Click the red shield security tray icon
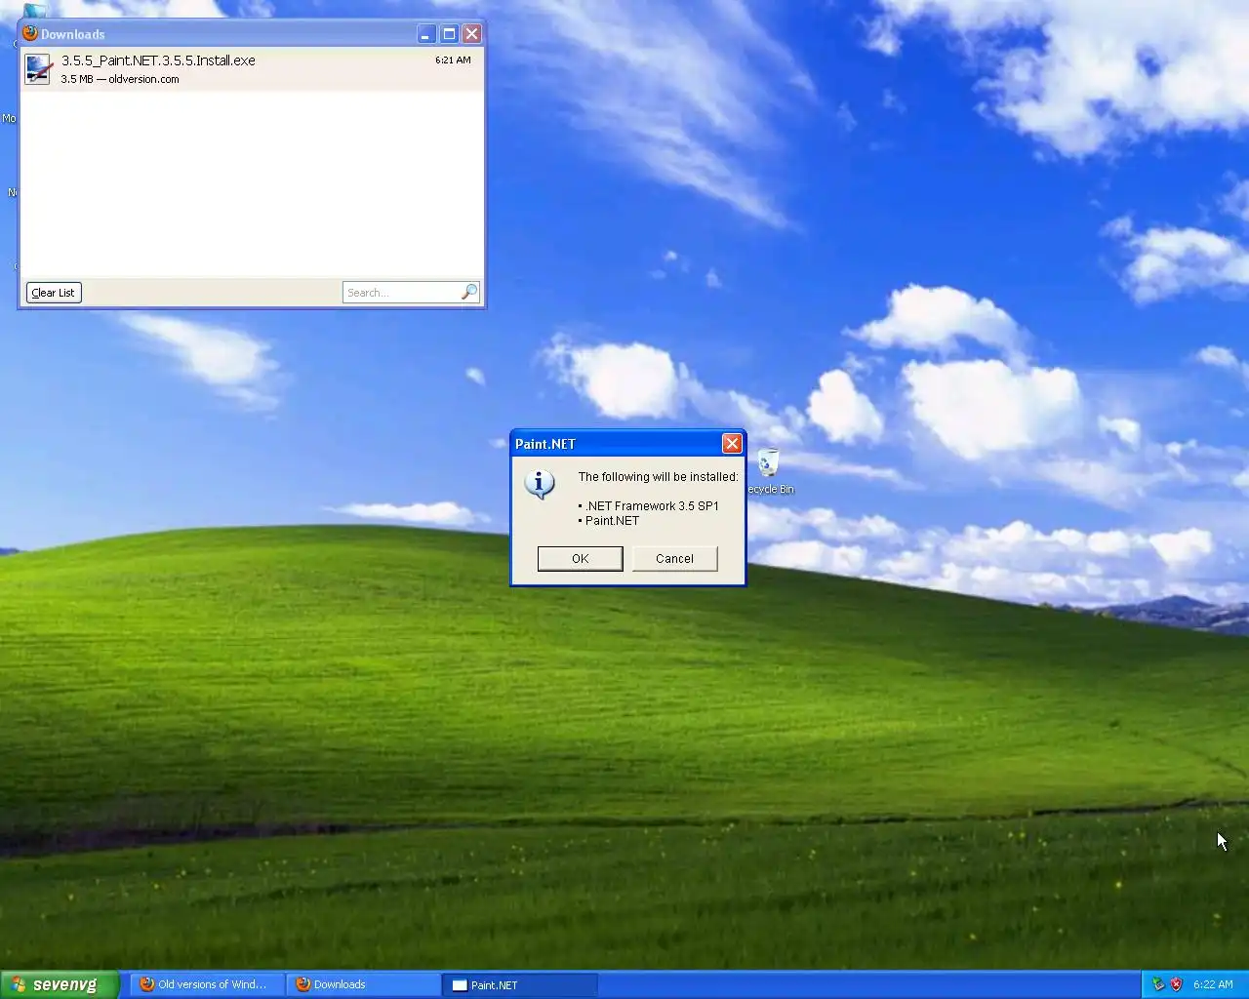 click(x=1177, y=984)
